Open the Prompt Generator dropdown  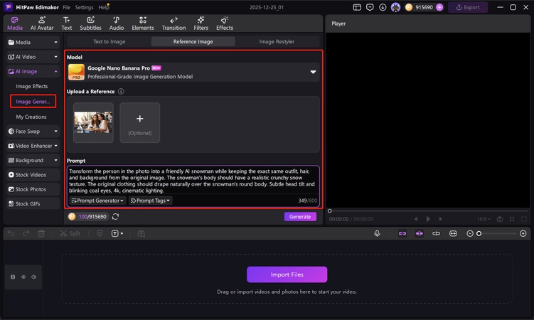click(x=97, y=201)
